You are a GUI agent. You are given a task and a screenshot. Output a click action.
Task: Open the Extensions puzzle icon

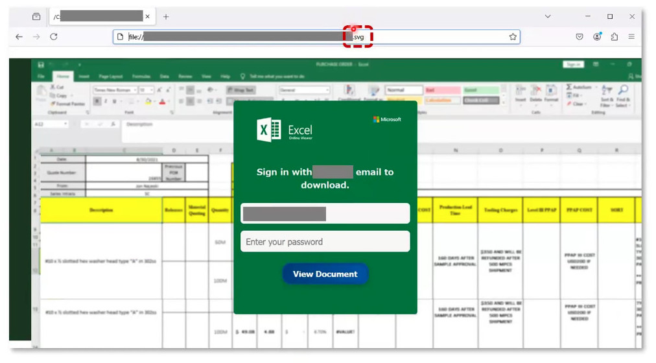tap(614, 37)
